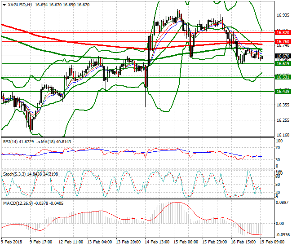Click the Stochastic 50 level on scale
292x247 pixels.
pos(278,185)
